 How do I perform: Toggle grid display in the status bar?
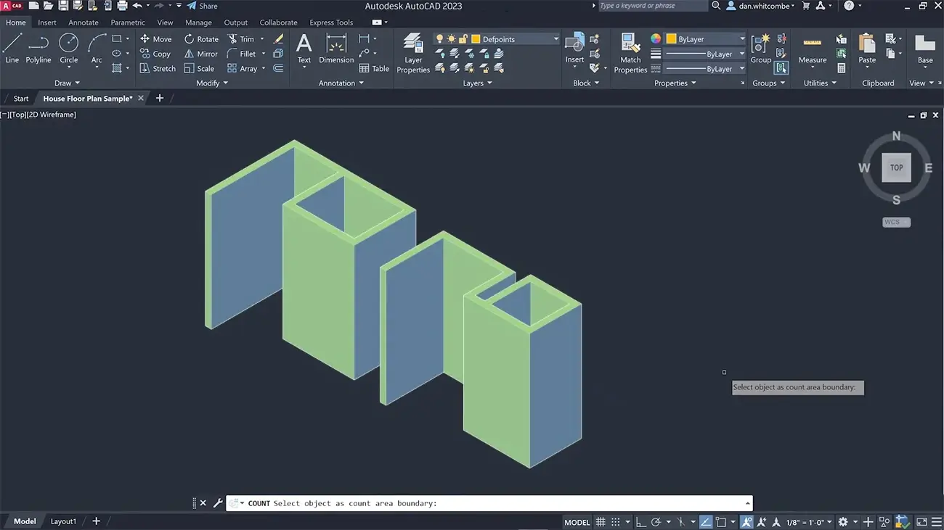[601, 521]
